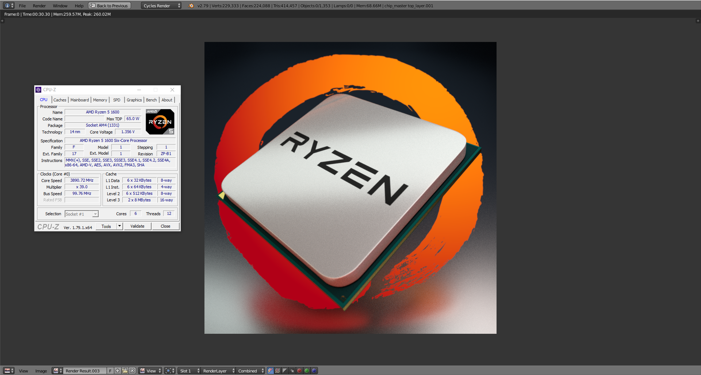Open image editor type selector icon
This screenshot has height=375, width=701.
[9, 371]
